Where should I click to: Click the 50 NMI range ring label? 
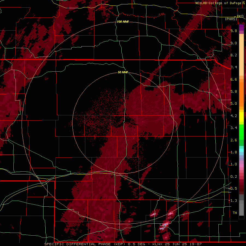pyautogui.click(x=123, y=72)
